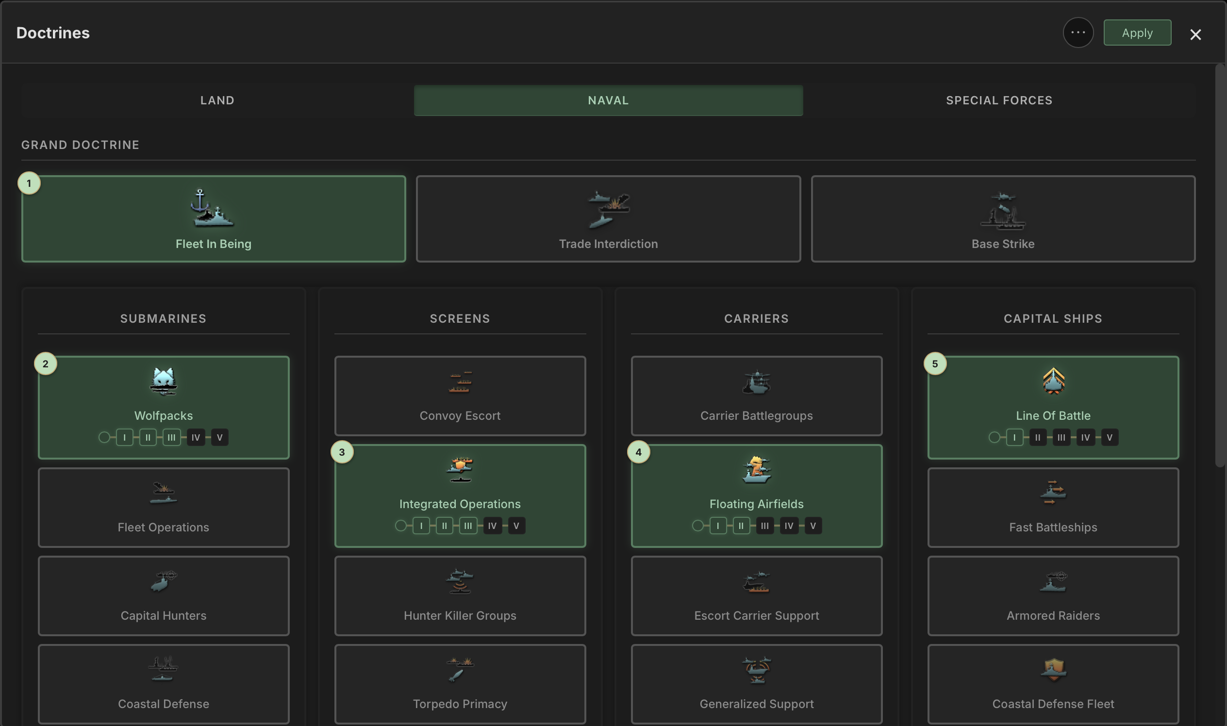Click the Convoy Escort ships icon

[460, 382]
